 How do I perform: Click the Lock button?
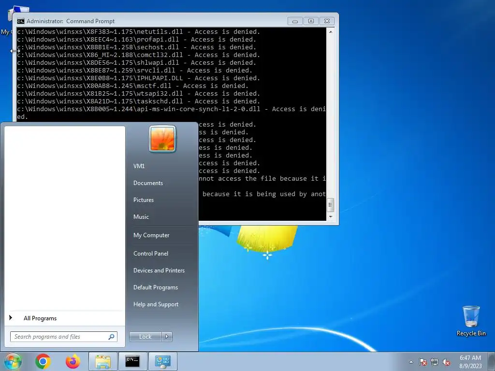pos(145,337)
